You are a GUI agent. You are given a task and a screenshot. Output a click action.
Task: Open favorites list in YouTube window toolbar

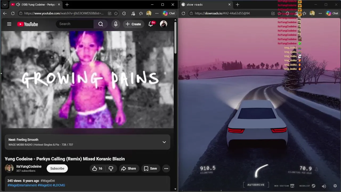[141, 13]
